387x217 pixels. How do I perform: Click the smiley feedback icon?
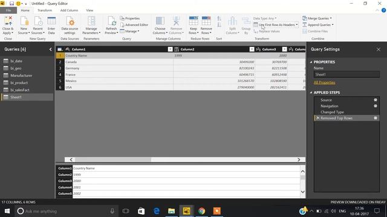18,4
